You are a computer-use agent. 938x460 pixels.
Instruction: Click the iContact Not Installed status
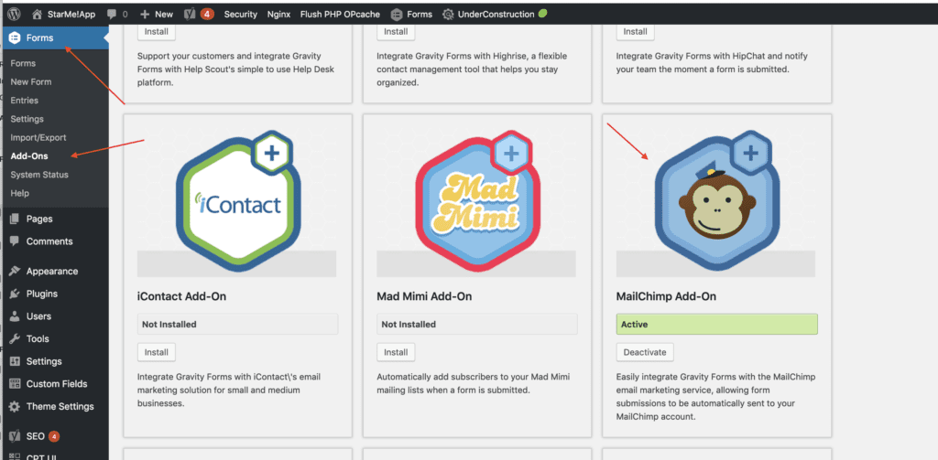[237, 325]
